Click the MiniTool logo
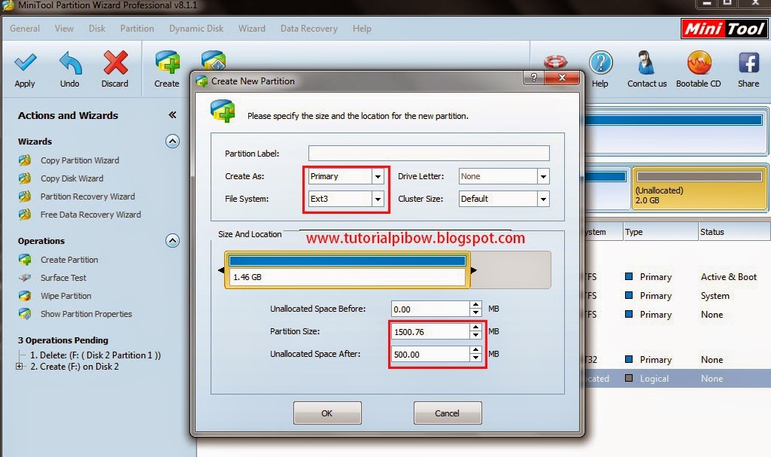 click(x=724, y=29)
